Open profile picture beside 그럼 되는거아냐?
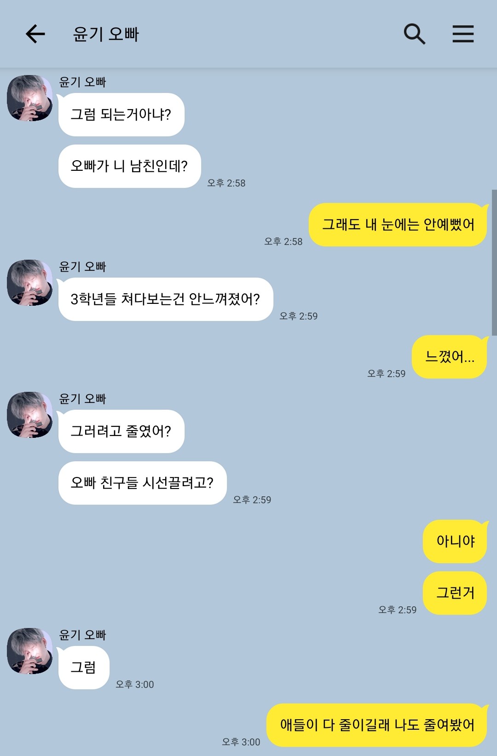 pos(30,98)
